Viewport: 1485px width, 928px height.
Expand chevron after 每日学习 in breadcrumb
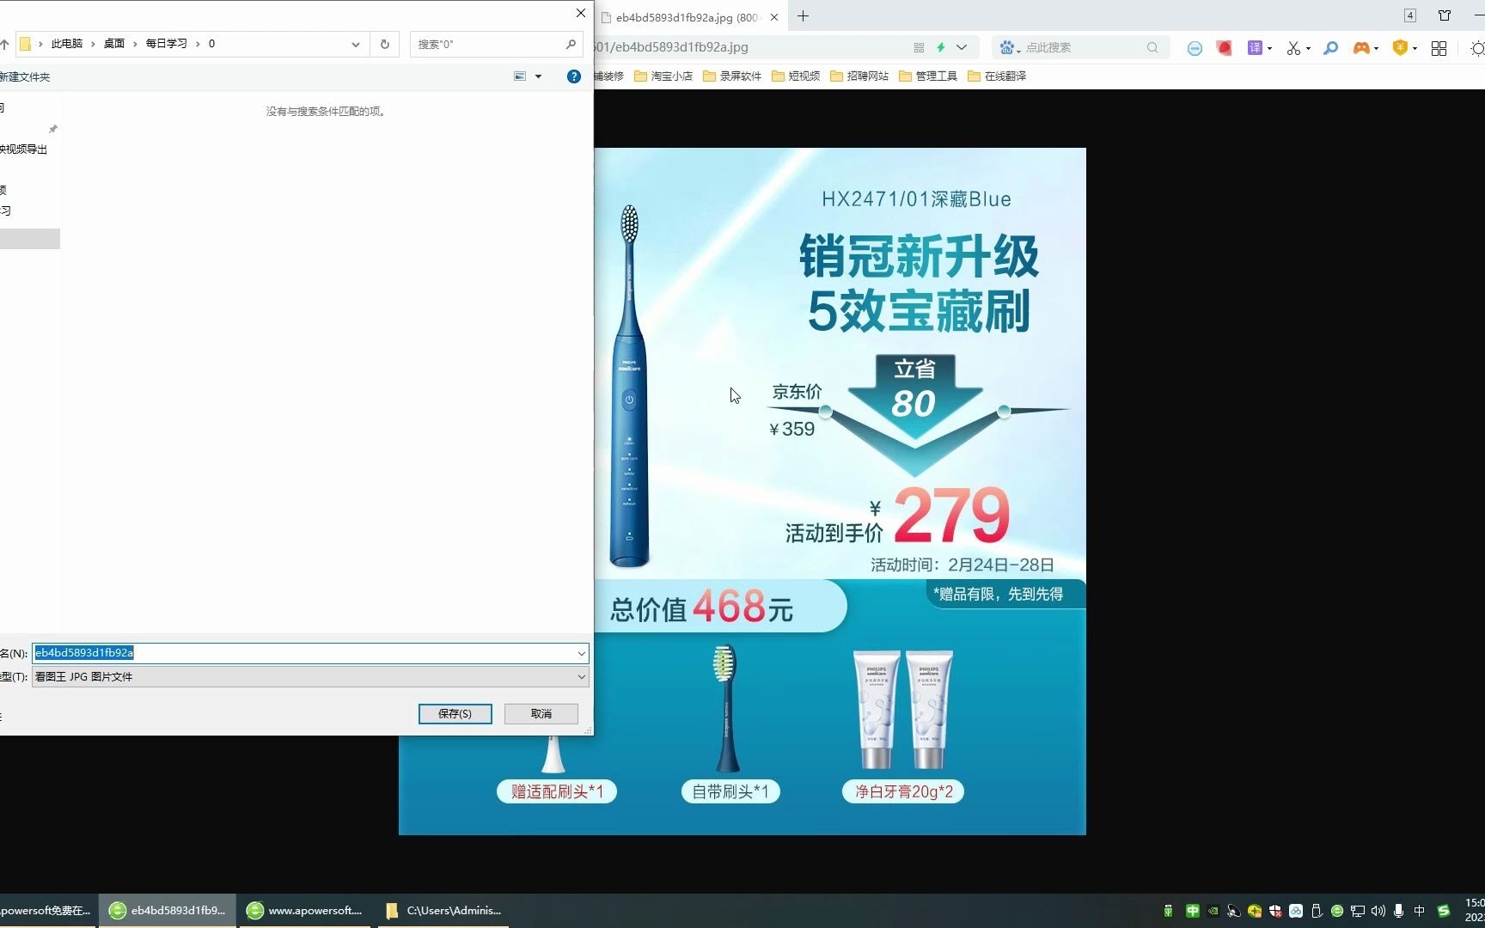point(198,44)
